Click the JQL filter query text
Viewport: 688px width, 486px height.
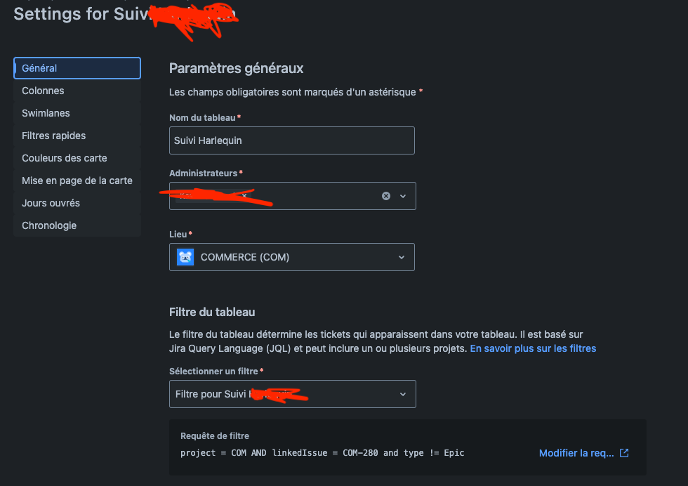point(322,453)
